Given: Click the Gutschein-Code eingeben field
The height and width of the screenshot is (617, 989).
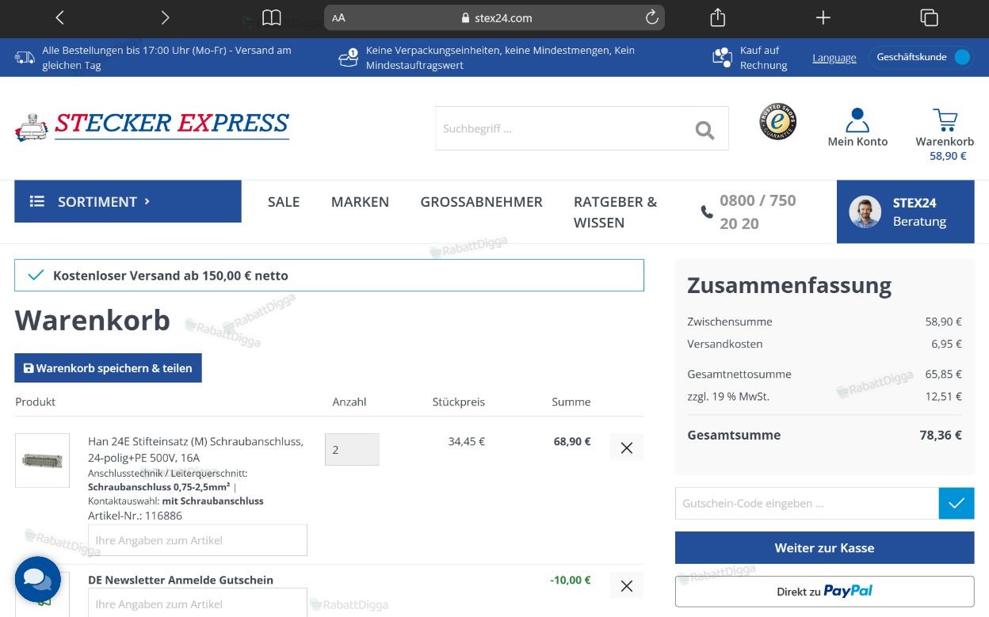Looking at the screenshot, I should [807, 503].
